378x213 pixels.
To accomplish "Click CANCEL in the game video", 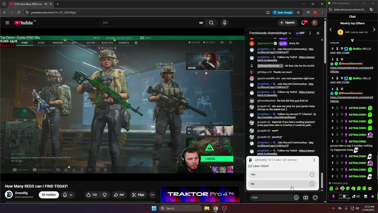I will 211,159.
